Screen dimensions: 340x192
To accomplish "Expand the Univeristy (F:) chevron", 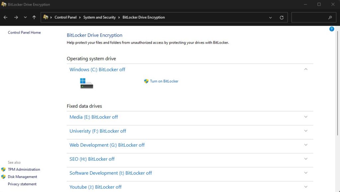I will pos(306,131).
